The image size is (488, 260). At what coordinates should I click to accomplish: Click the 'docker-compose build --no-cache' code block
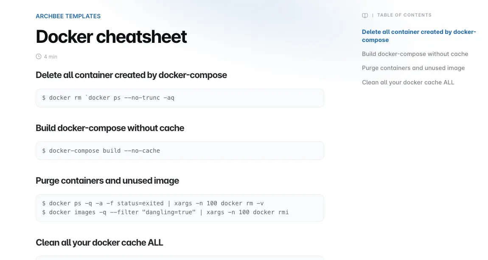pos(180,151)
